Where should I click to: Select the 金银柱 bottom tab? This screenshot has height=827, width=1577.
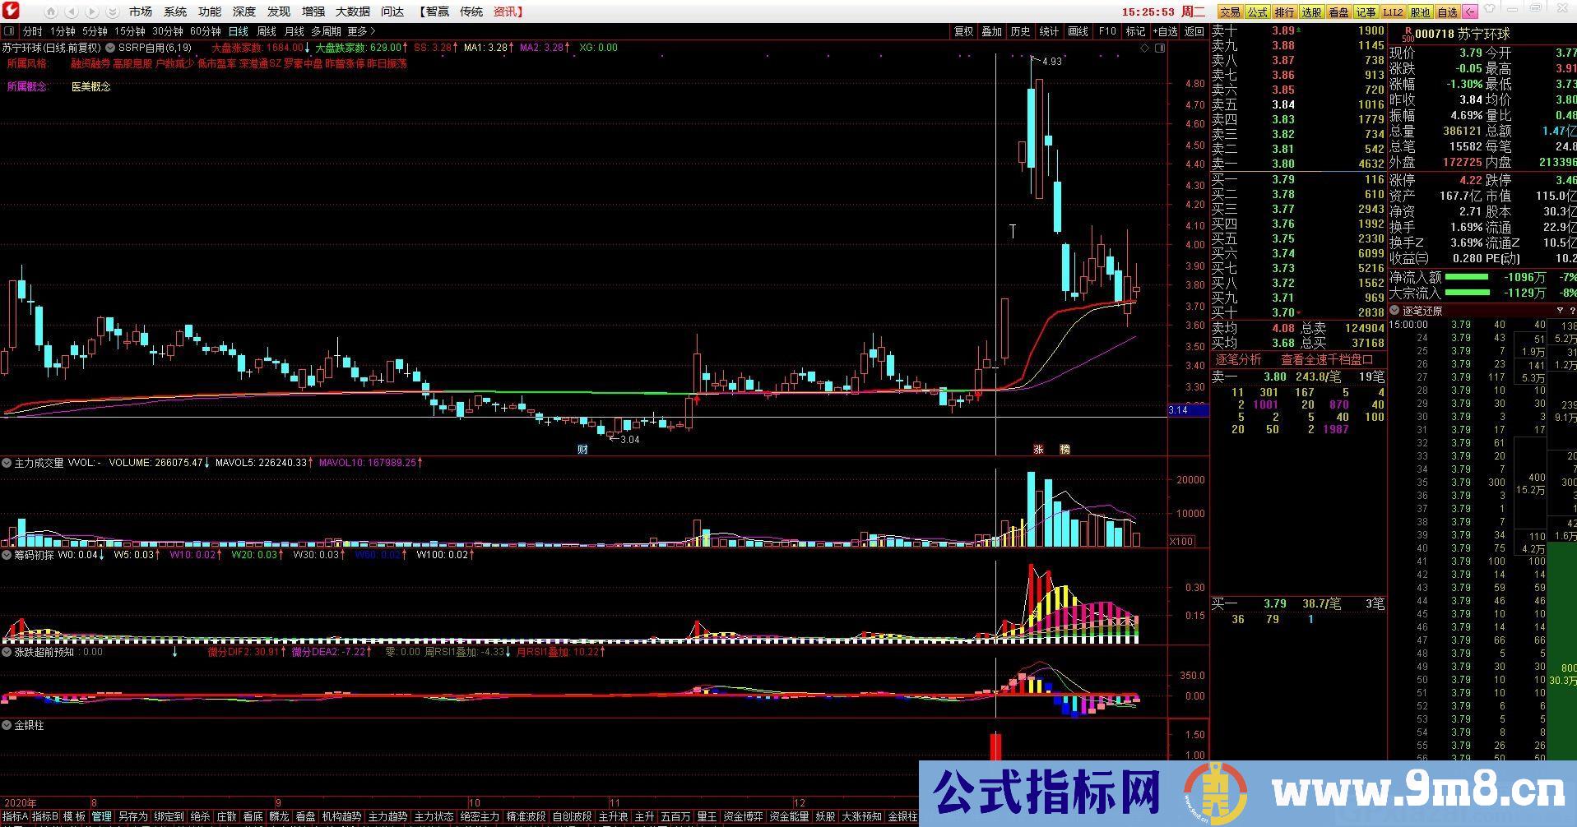coord(902,816)
